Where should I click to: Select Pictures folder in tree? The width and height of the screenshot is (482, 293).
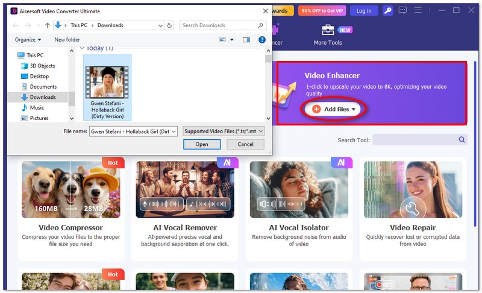[x=35, y=118]
